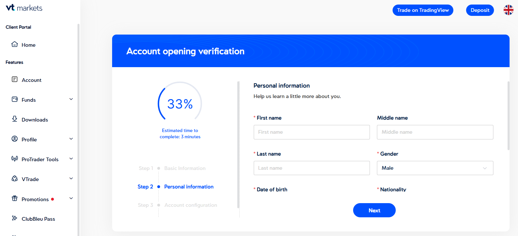Open the Gender dropdown showing Male

pyautogui.click(x=435, y=168)
